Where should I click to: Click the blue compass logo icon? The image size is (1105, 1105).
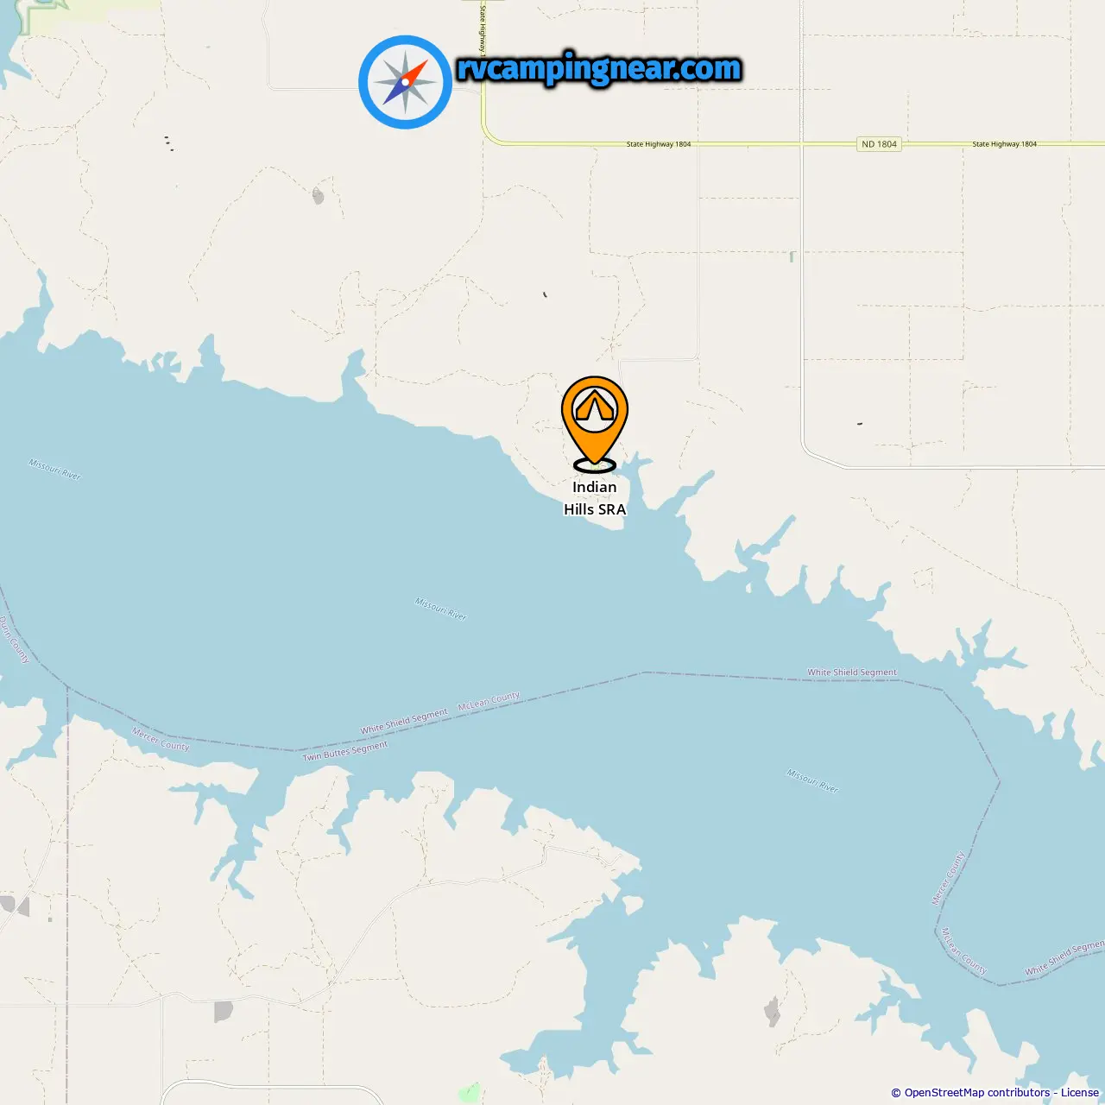tap(405, 82)
